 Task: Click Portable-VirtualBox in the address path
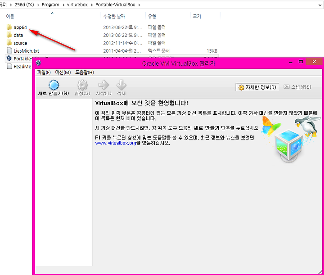tap(115, 5)
